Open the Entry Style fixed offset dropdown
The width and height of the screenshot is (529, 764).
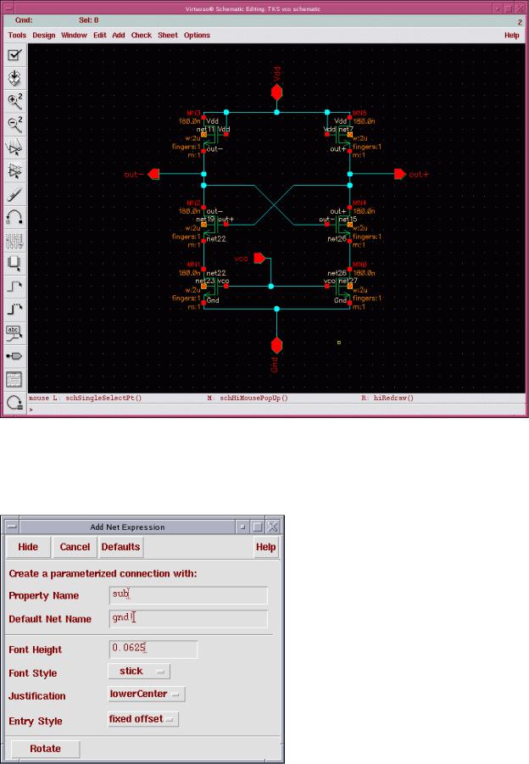[143, 719]
